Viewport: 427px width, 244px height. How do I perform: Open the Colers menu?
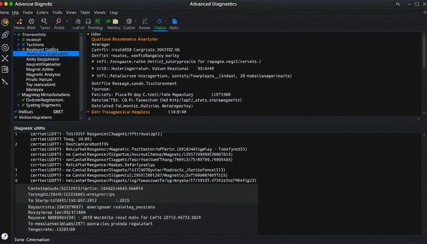pos(42,12)
